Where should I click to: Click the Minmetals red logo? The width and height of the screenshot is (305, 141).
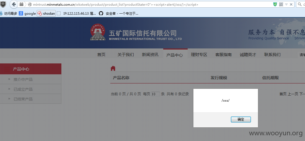pyautogui.click(x=98, y=32)
